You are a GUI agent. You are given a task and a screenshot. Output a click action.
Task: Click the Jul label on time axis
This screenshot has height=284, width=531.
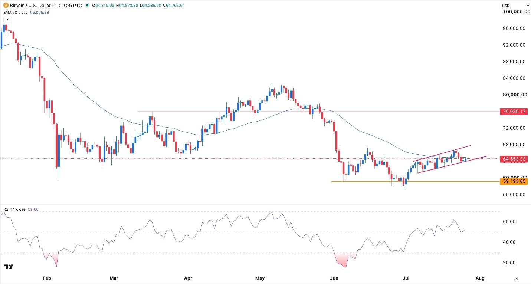407,278
